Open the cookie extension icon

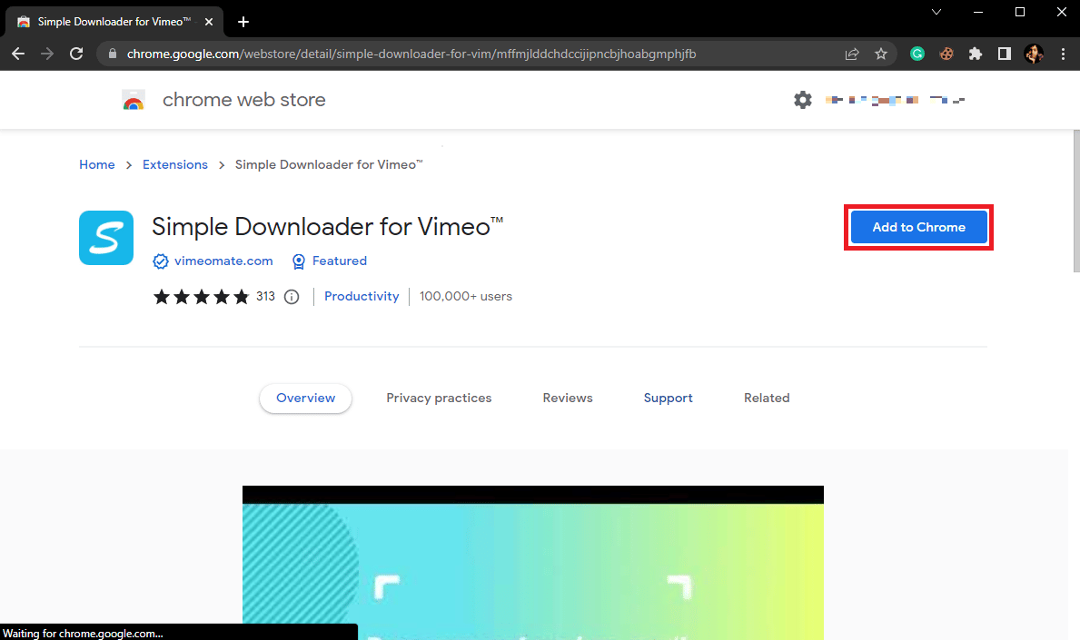946,54
